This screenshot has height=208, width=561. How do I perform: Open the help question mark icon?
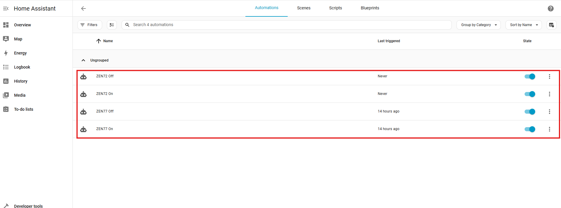pos(551,8)
